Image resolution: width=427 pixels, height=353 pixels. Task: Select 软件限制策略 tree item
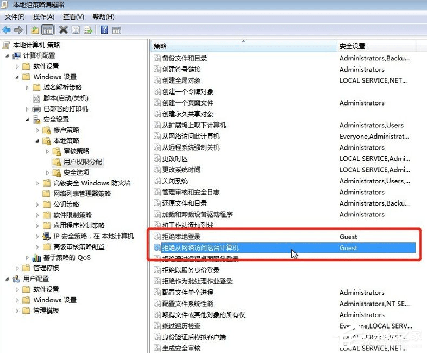coord(72,215)
